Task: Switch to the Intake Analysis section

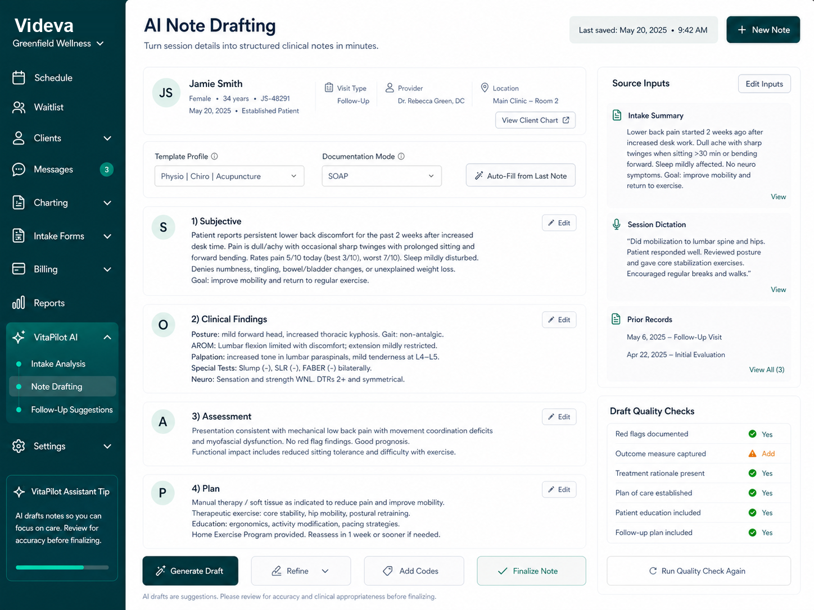Action: (58, 363)
